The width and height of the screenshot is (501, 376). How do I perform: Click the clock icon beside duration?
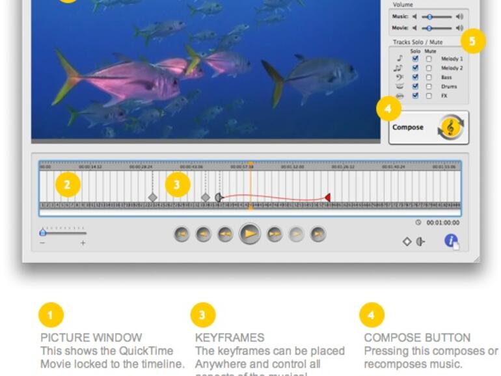[x=418, y=222]
